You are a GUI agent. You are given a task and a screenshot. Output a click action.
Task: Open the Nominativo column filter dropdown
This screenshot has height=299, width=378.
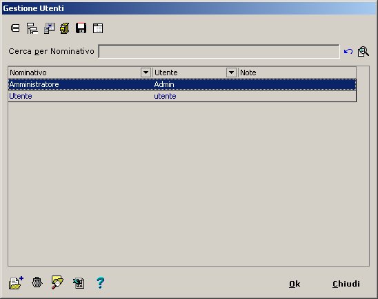click(x=146, y=73)
